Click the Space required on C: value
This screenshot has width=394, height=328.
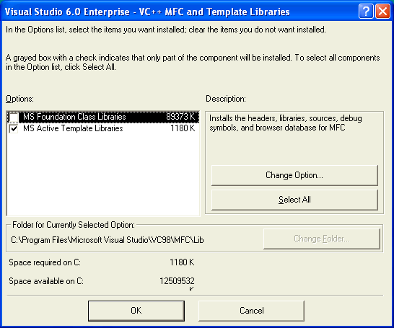[x=182, y=262]
